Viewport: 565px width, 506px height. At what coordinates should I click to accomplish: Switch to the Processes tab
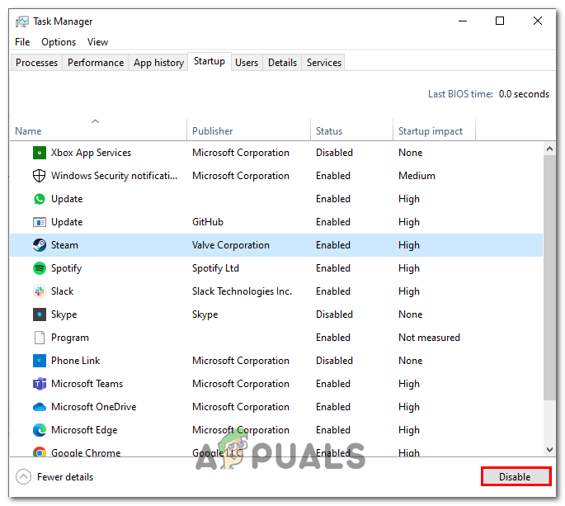pyautogui.click(x=36, y=63)
